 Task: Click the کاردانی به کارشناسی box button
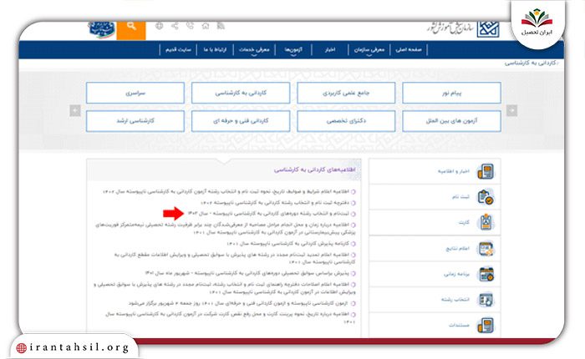coord(241,93)
